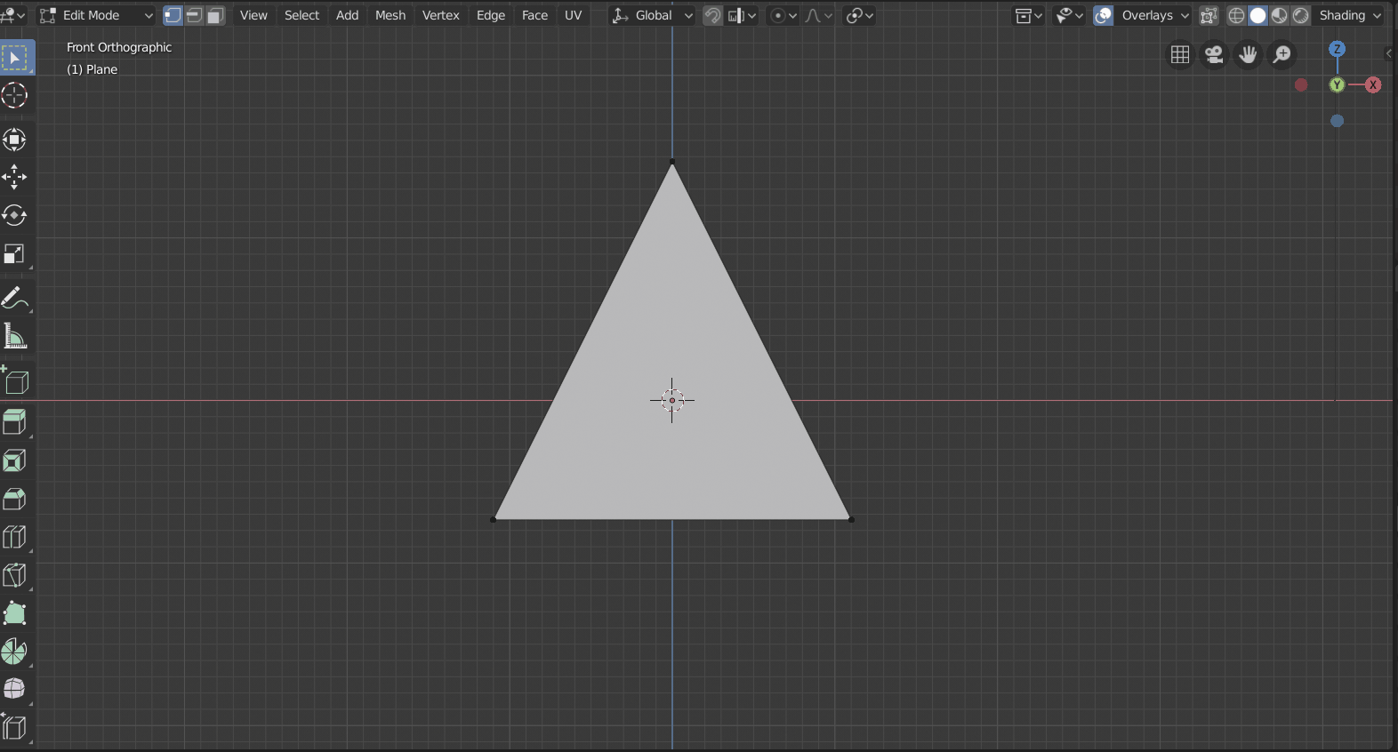Open the Vertex menu
Viewport: 1398px width, 752px height.
(x=441, y=15)
